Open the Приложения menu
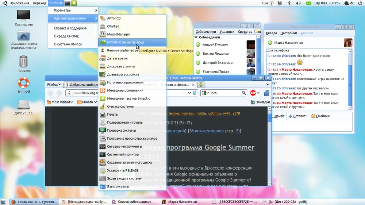The width and height of the screenshot is (365, 205). point(19,3)
